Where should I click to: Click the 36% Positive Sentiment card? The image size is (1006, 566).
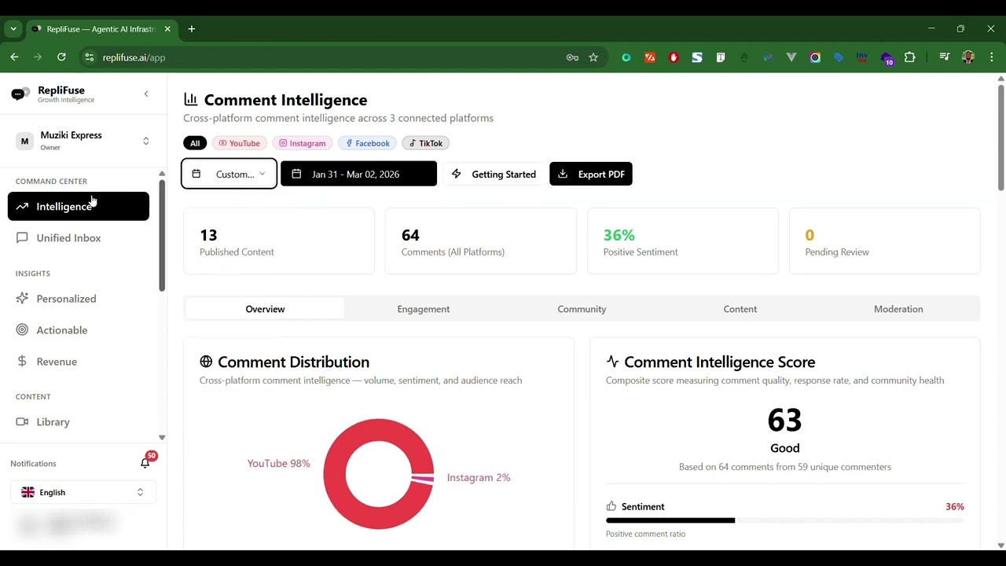(x=683, y=241)
